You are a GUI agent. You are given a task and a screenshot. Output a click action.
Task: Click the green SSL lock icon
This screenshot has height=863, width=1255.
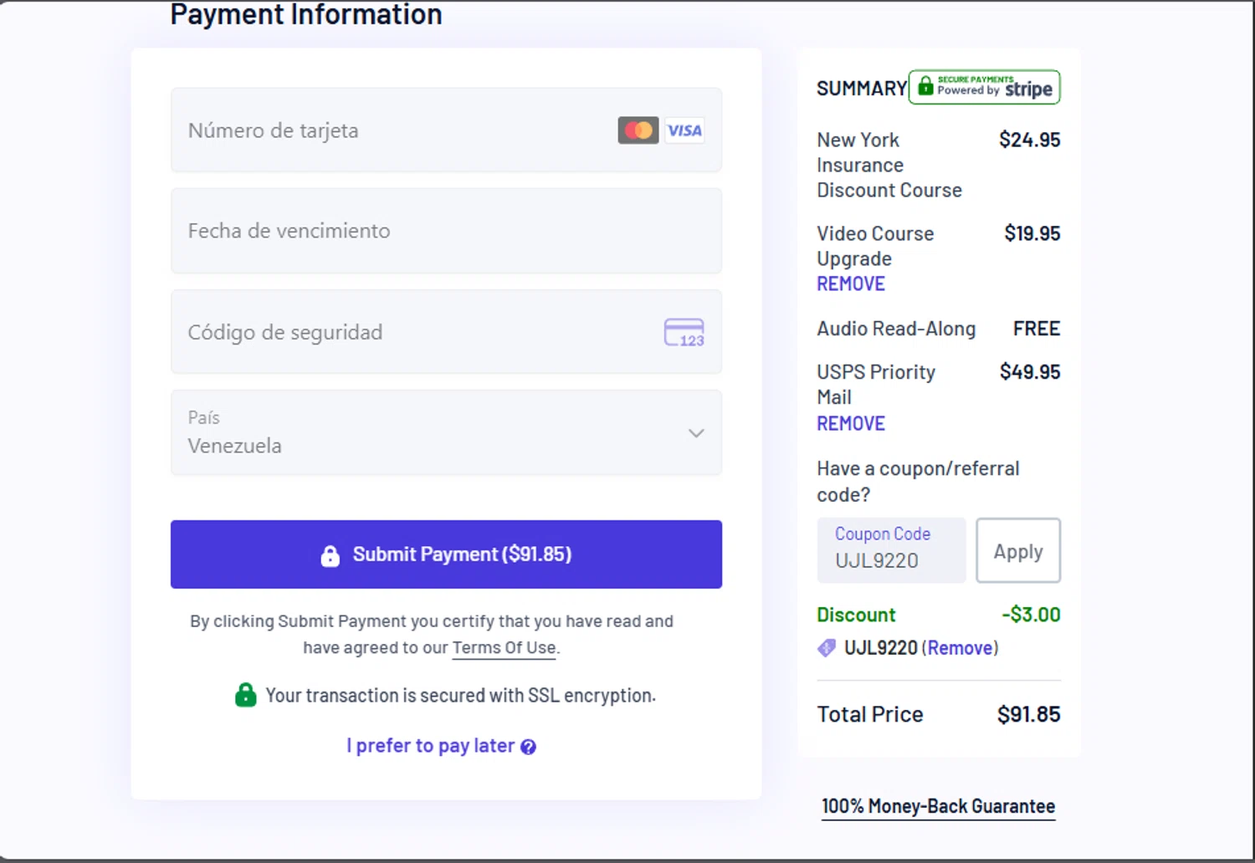pyautogui.click(x=245, y=695)
